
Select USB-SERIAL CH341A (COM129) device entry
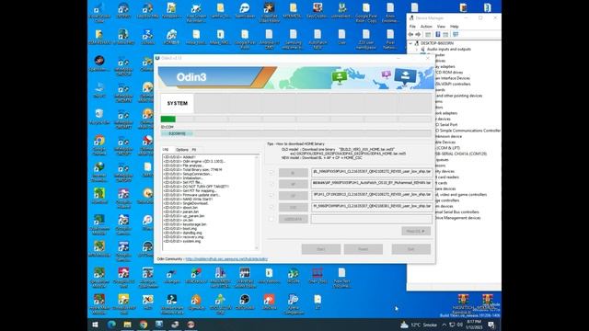460,154
